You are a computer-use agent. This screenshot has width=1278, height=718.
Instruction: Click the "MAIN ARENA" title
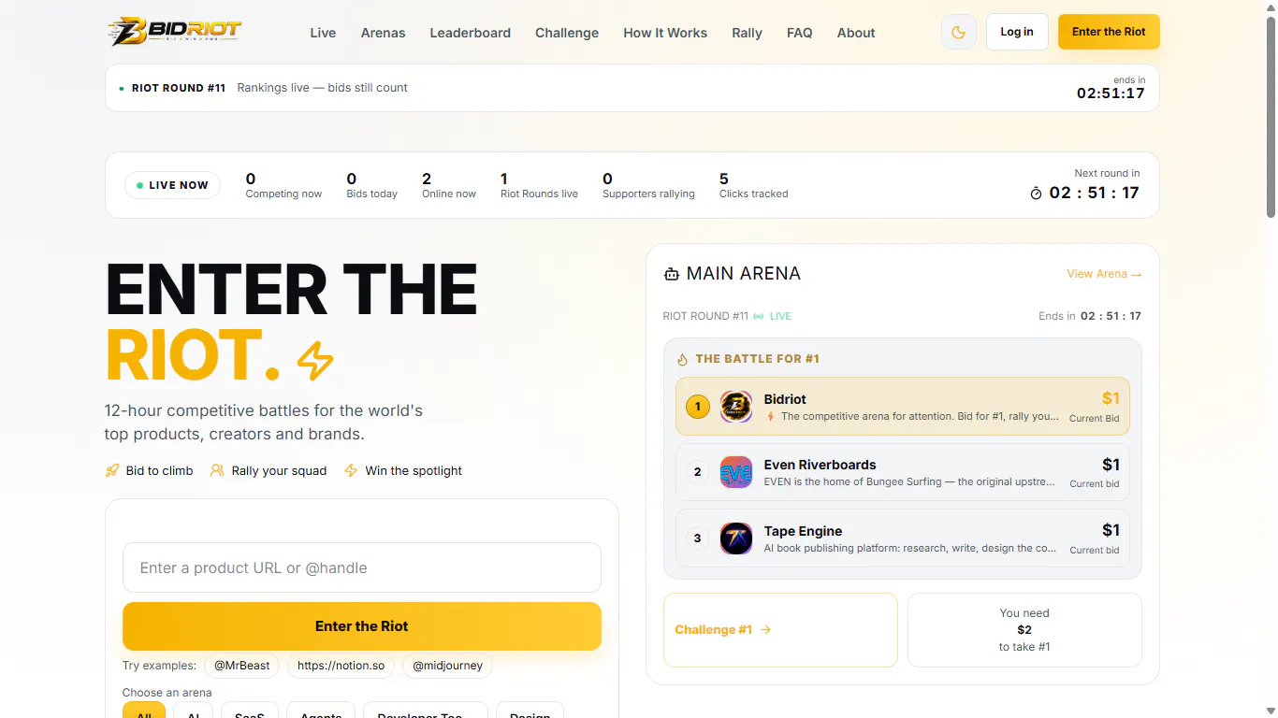tap(744, 274)
